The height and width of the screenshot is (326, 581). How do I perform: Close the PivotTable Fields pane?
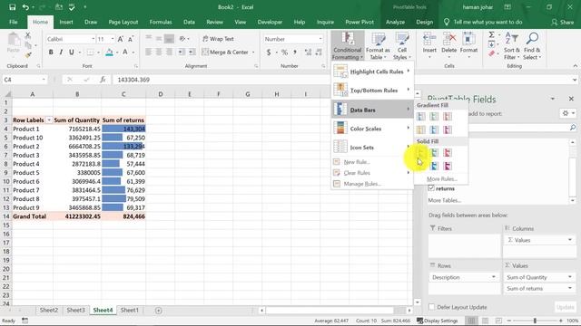[x=571, y=99]
